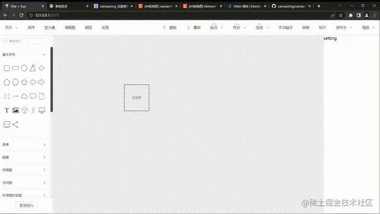Click 撤销 undo in the toolbar
Screen dimensions: 380x214
(170, 27)
